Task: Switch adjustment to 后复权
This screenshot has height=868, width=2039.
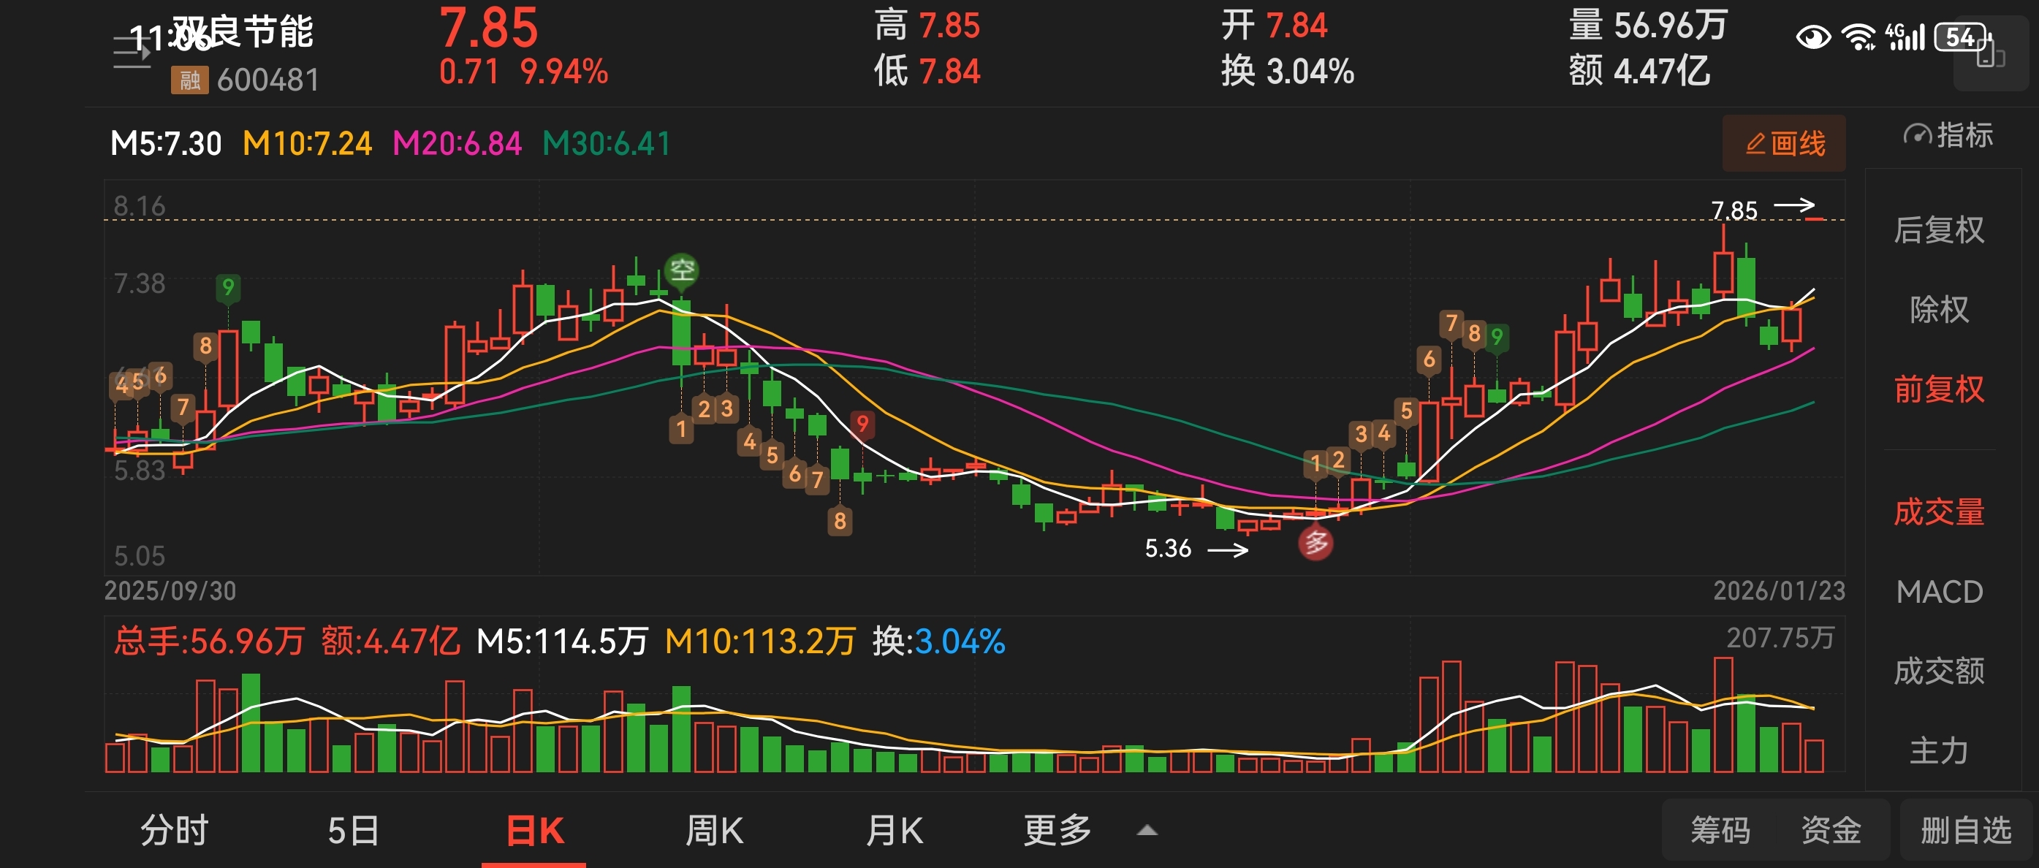Action: 1938,230
